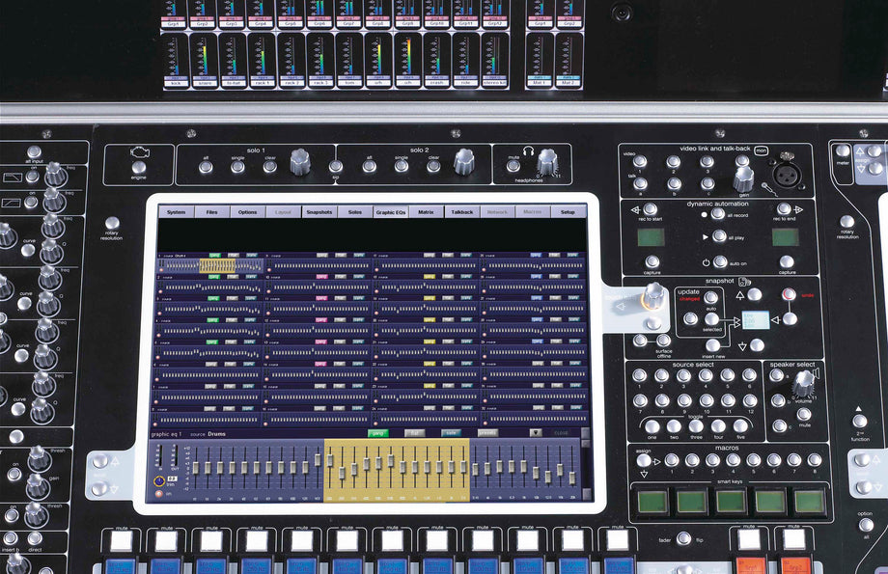The height and width of the screenshot is (574, 888).
Task: Flatten all bands with the flat button
Action: click(x=415, y=431)
